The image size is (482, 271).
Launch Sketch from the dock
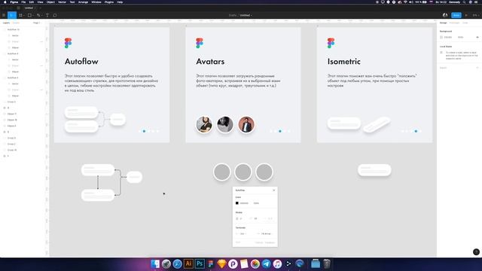tap(221, 263)
